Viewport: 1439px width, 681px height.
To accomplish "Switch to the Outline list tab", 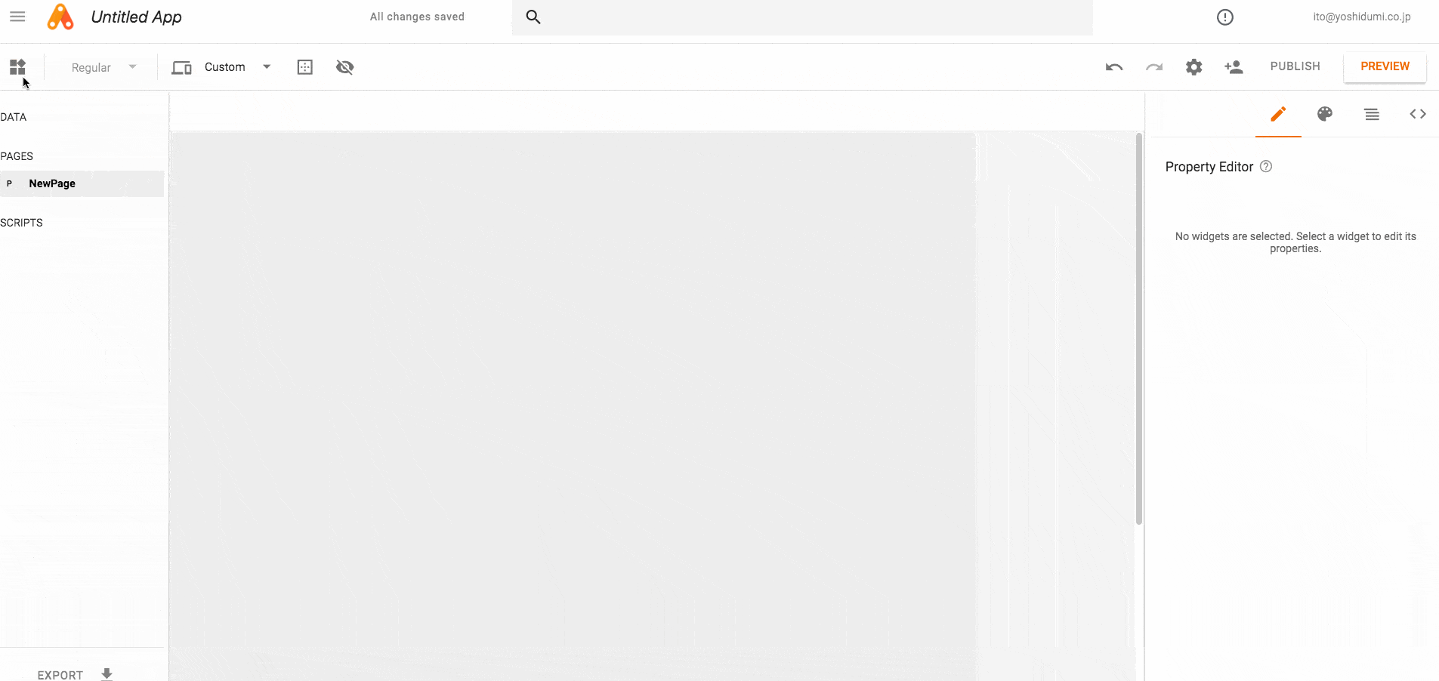I will [1372, 114].
